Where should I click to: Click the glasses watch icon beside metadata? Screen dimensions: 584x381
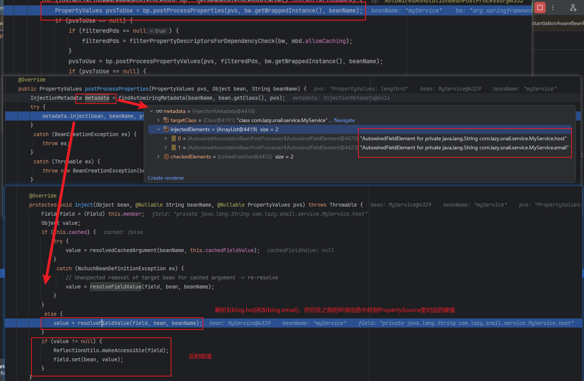click(x=159, y=111)
